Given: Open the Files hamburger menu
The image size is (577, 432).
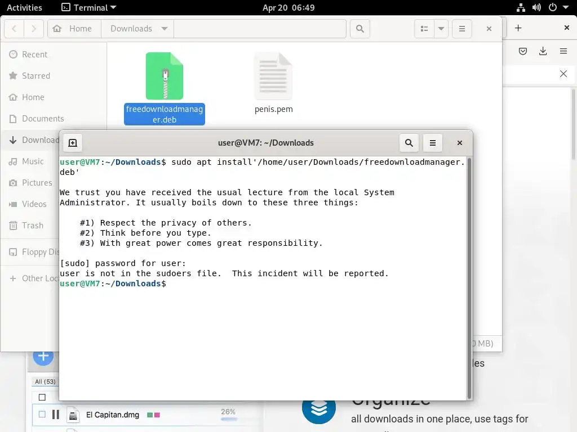Looking at the screenshot, I should tap(462, 29).
